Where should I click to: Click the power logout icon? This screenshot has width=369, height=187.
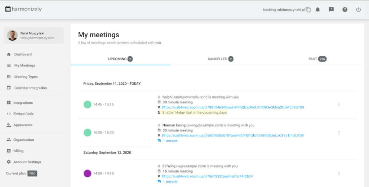(x=358, y=10)
